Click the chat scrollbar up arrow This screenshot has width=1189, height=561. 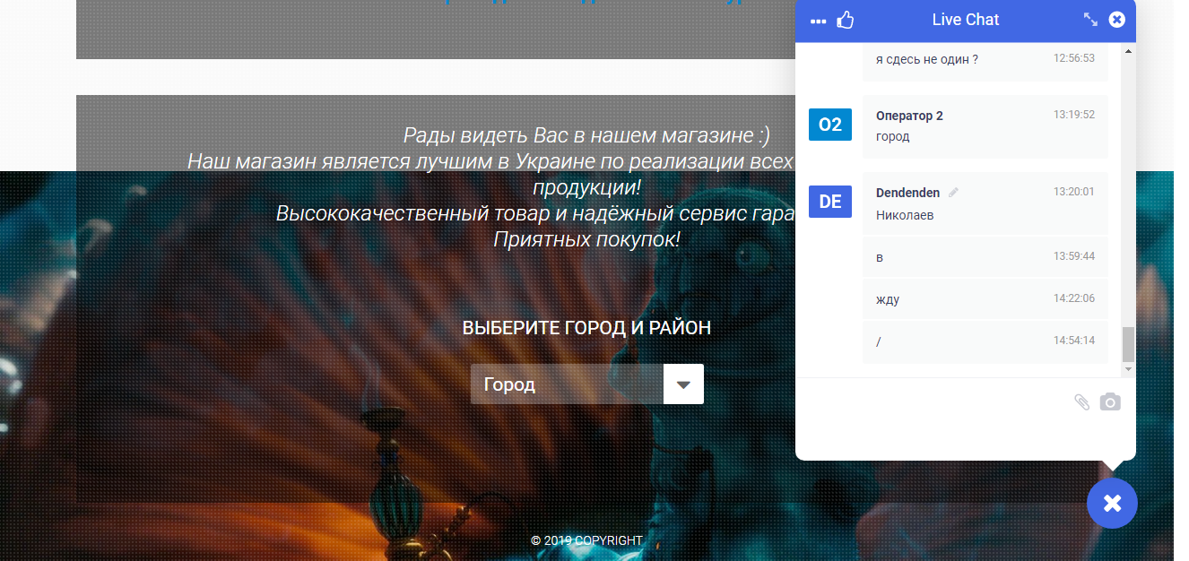[1128, 50]
